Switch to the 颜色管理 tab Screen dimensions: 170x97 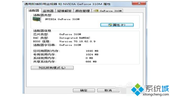coord(83,11)
